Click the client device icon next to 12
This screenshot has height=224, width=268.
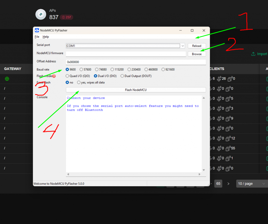tap(228, 139)
